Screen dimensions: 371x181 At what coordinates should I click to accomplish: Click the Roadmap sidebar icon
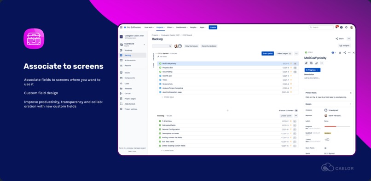(x=121, y=51)
